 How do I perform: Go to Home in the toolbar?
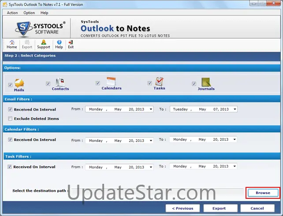pyautogui.click(x=12, y=45)
